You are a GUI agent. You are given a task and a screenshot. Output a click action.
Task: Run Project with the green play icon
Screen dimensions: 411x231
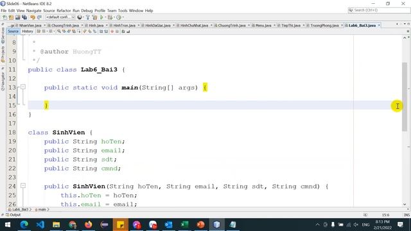click(x=101, y=17)
